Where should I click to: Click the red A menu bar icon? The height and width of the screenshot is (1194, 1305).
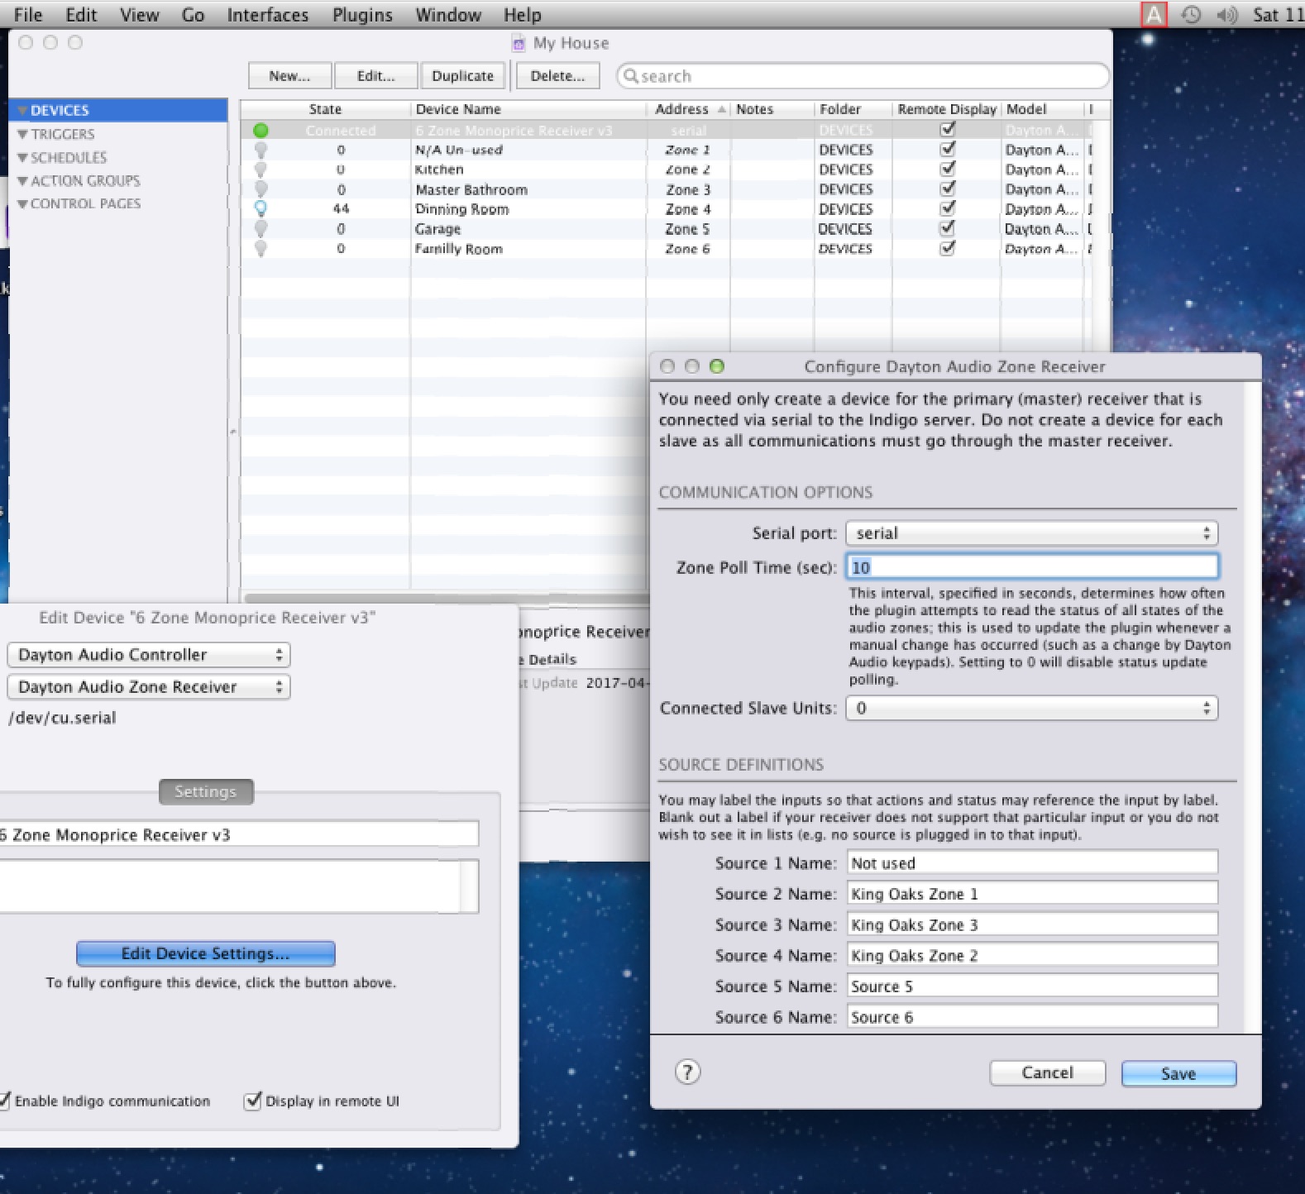pyautogui.click(x=1154, y=14)
